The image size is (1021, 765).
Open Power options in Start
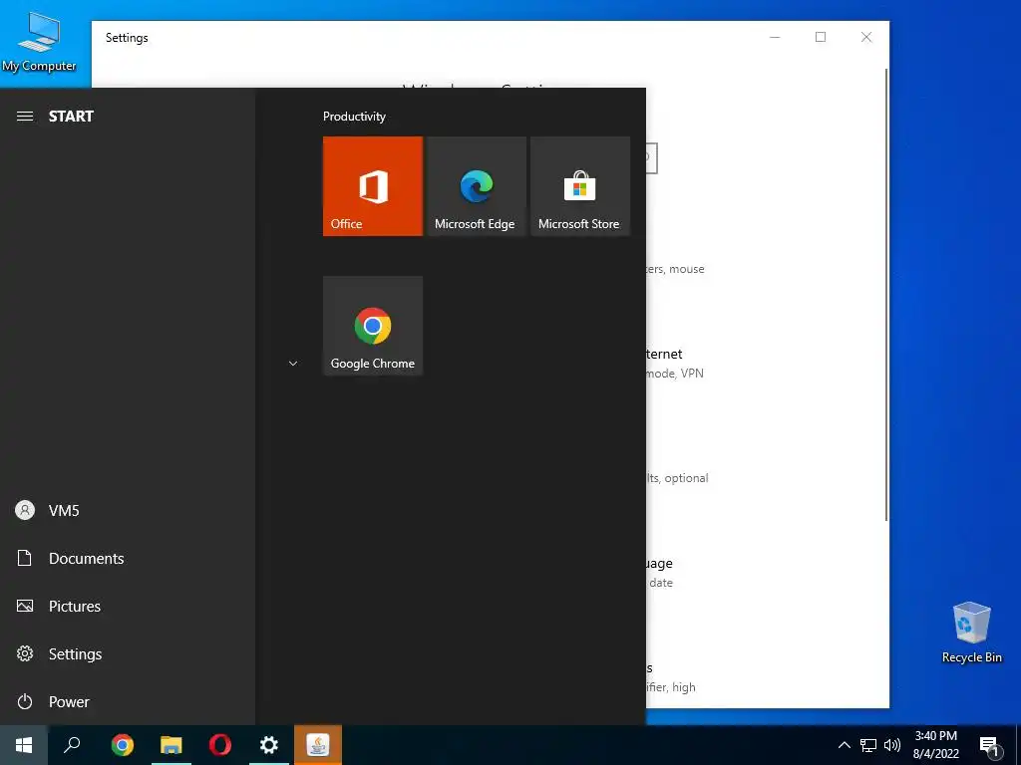coord(128,702)
